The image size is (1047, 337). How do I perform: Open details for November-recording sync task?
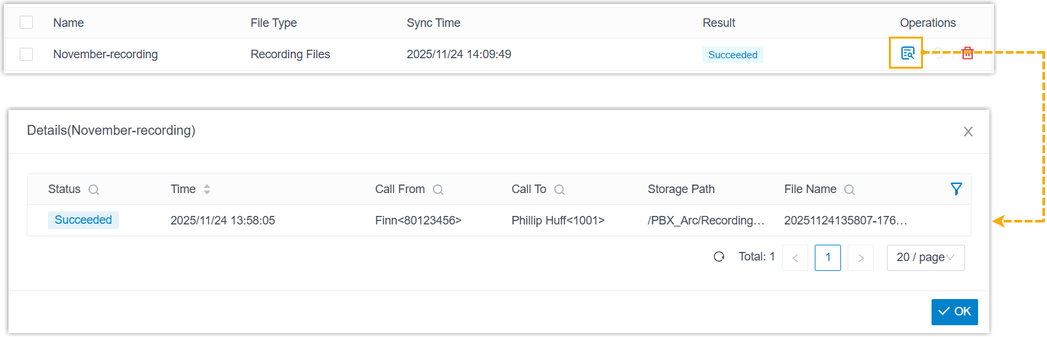(907, 54)
